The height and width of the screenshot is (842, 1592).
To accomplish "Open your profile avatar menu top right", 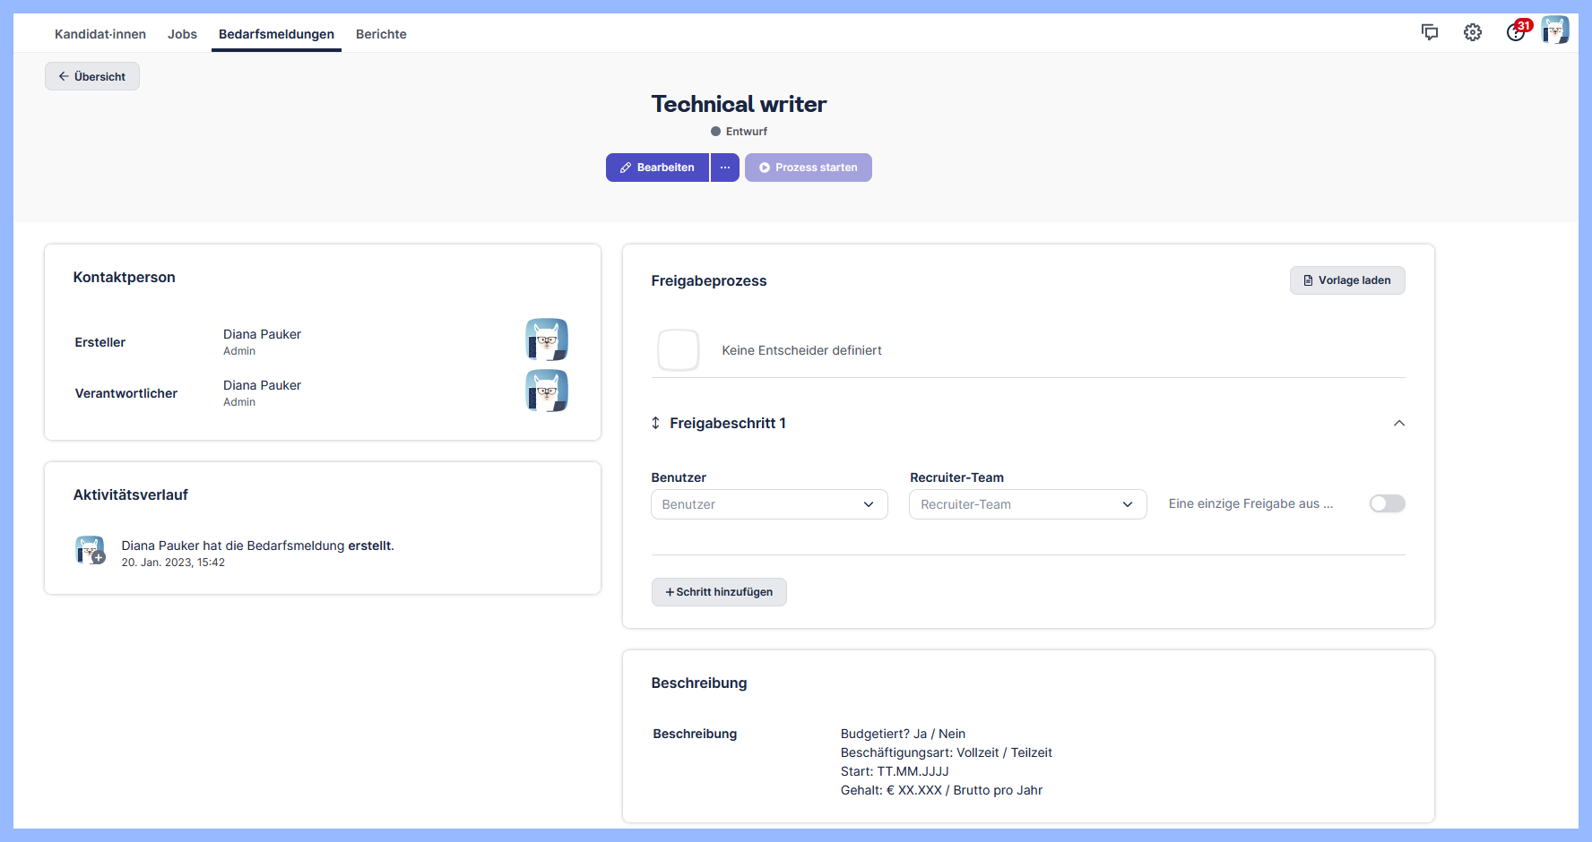I will point(1555,30).
